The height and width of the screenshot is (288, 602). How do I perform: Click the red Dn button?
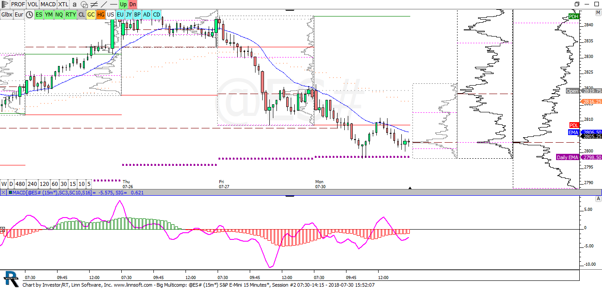(x=133, y=4)
